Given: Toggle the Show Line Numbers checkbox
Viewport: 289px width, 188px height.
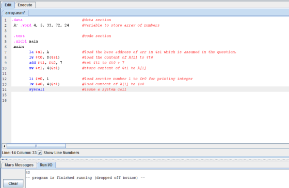Looking at the screenshot, I should coord(40,153).
